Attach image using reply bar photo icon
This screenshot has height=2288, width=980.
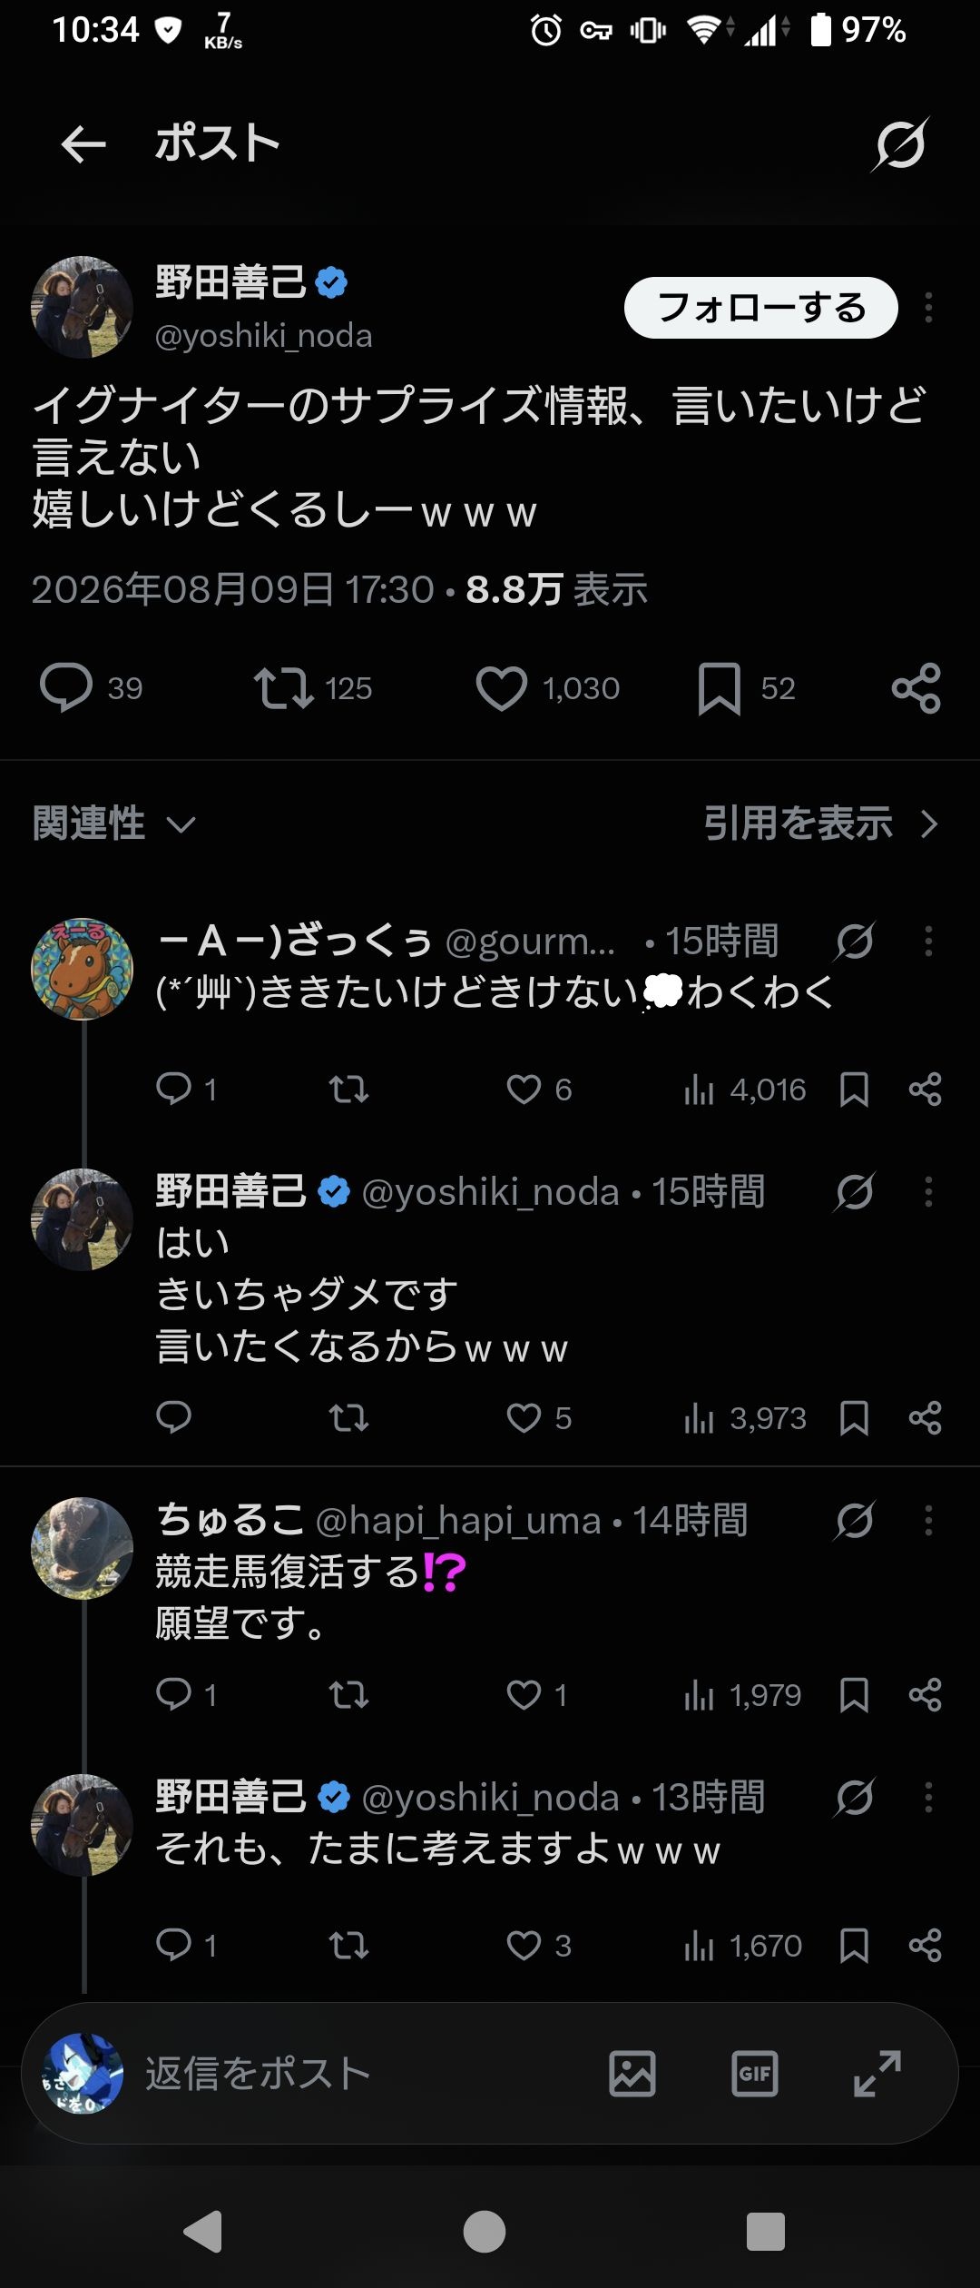(632, 2074)
